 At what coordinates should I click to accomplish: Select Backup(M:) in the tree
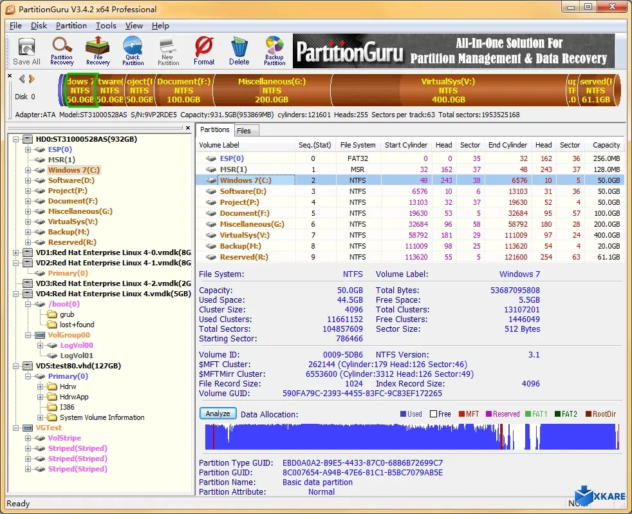(x=68, y=232)
